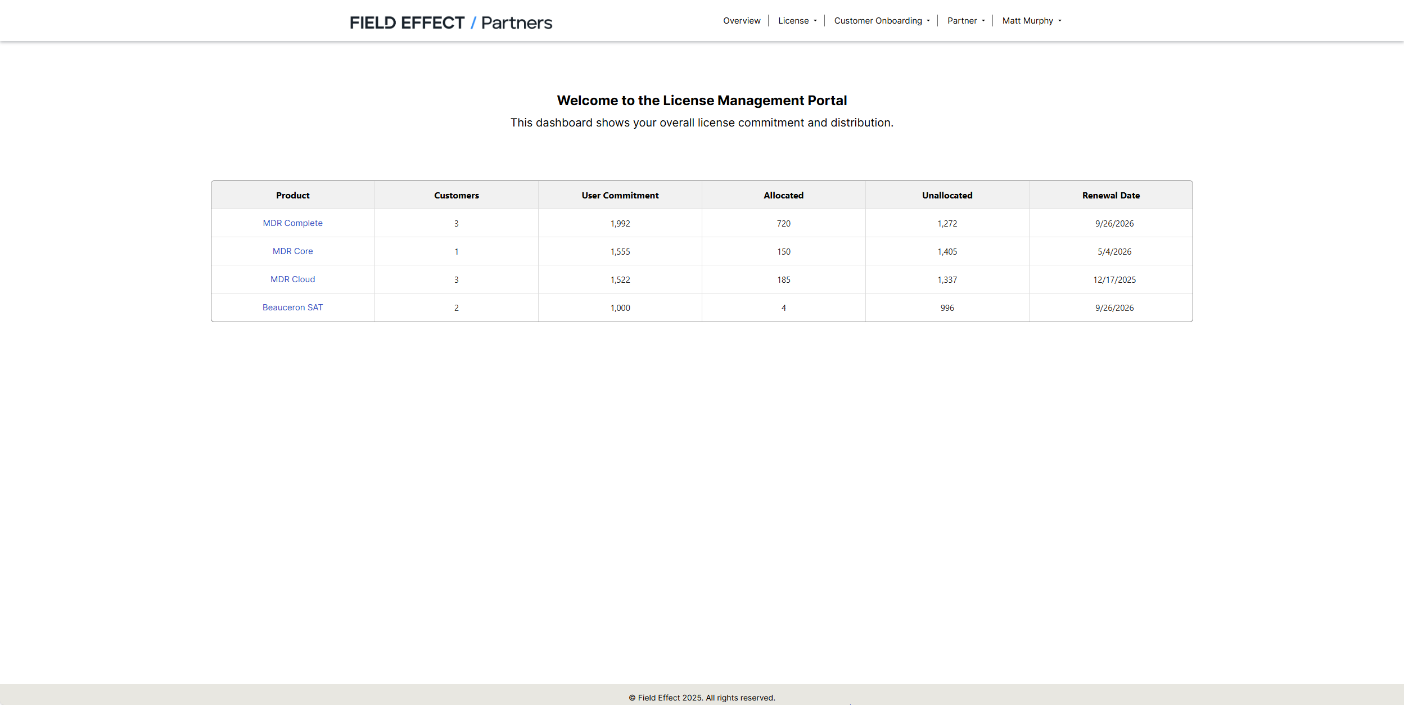Click the Customers column header
Viewport: 1404px width, 705px height.
(x=456, y=196)
